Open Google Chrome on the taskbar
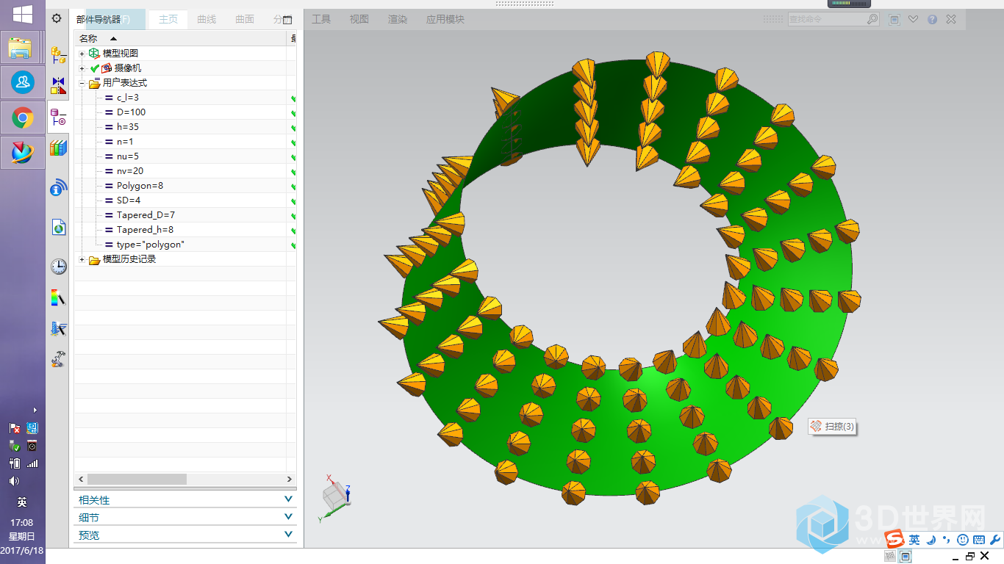 pyautogui.click(x=22, y=117)
